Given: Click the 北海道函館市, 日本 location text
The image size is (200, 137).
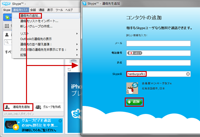Looking at the screenshot, I should pos(153,88).
